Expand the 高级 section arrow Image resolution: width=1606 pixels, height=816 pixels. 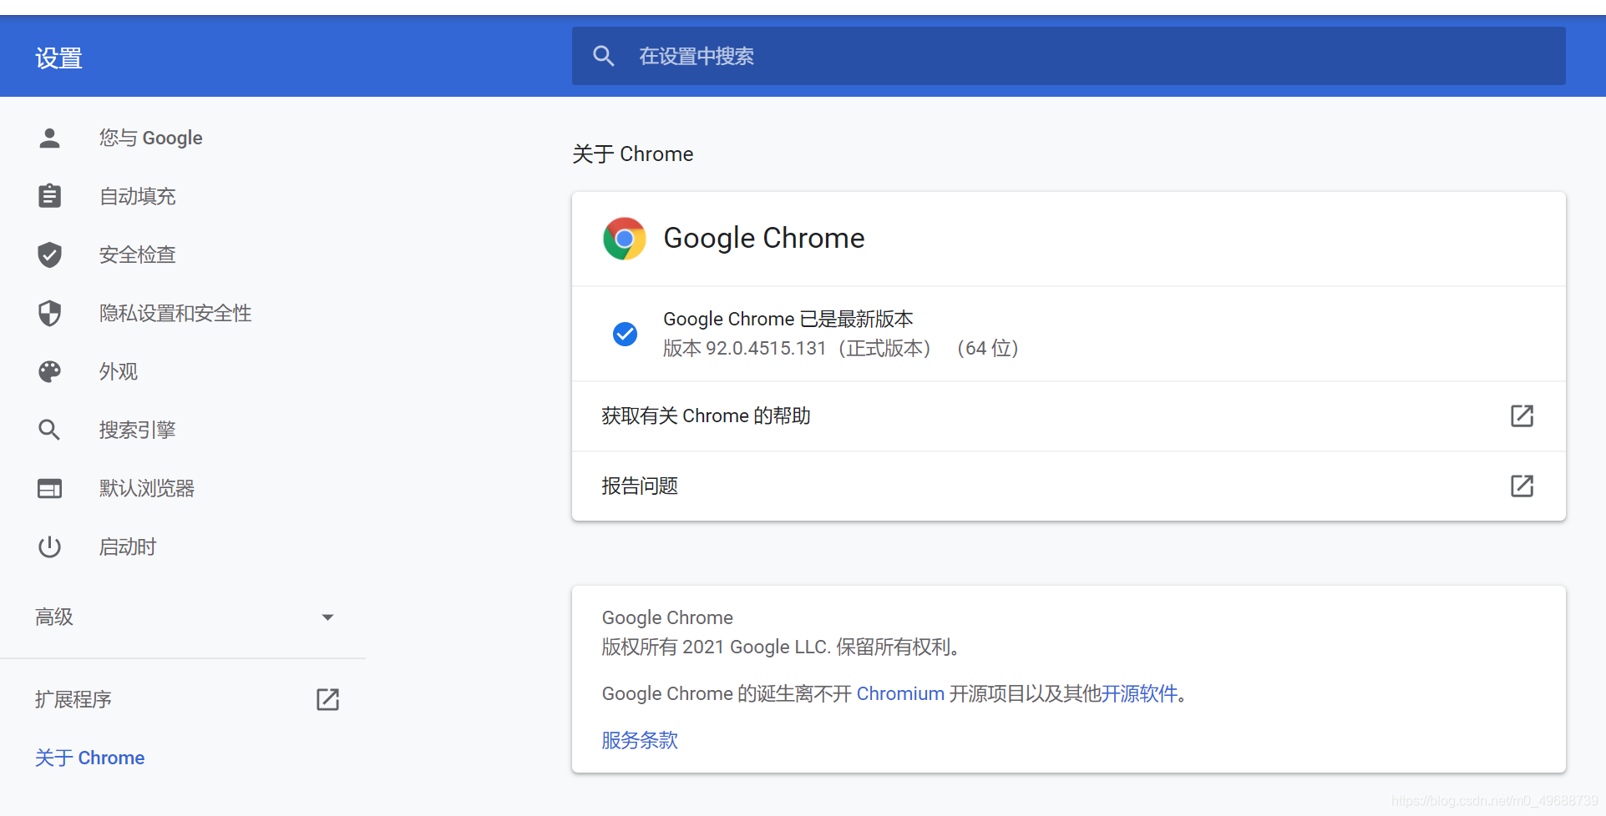tap(327, 617)
